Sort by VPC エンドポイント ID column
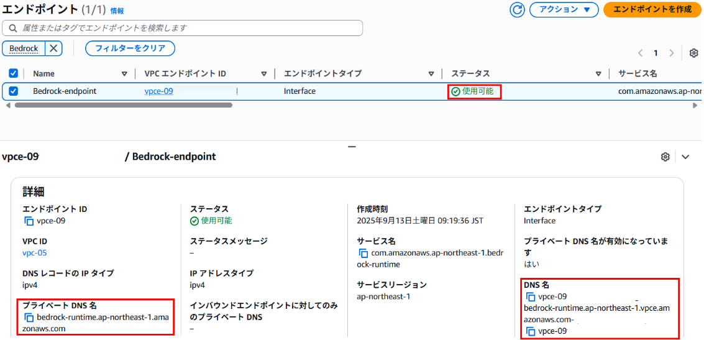704x340 pixels. (x=264, y=74)
